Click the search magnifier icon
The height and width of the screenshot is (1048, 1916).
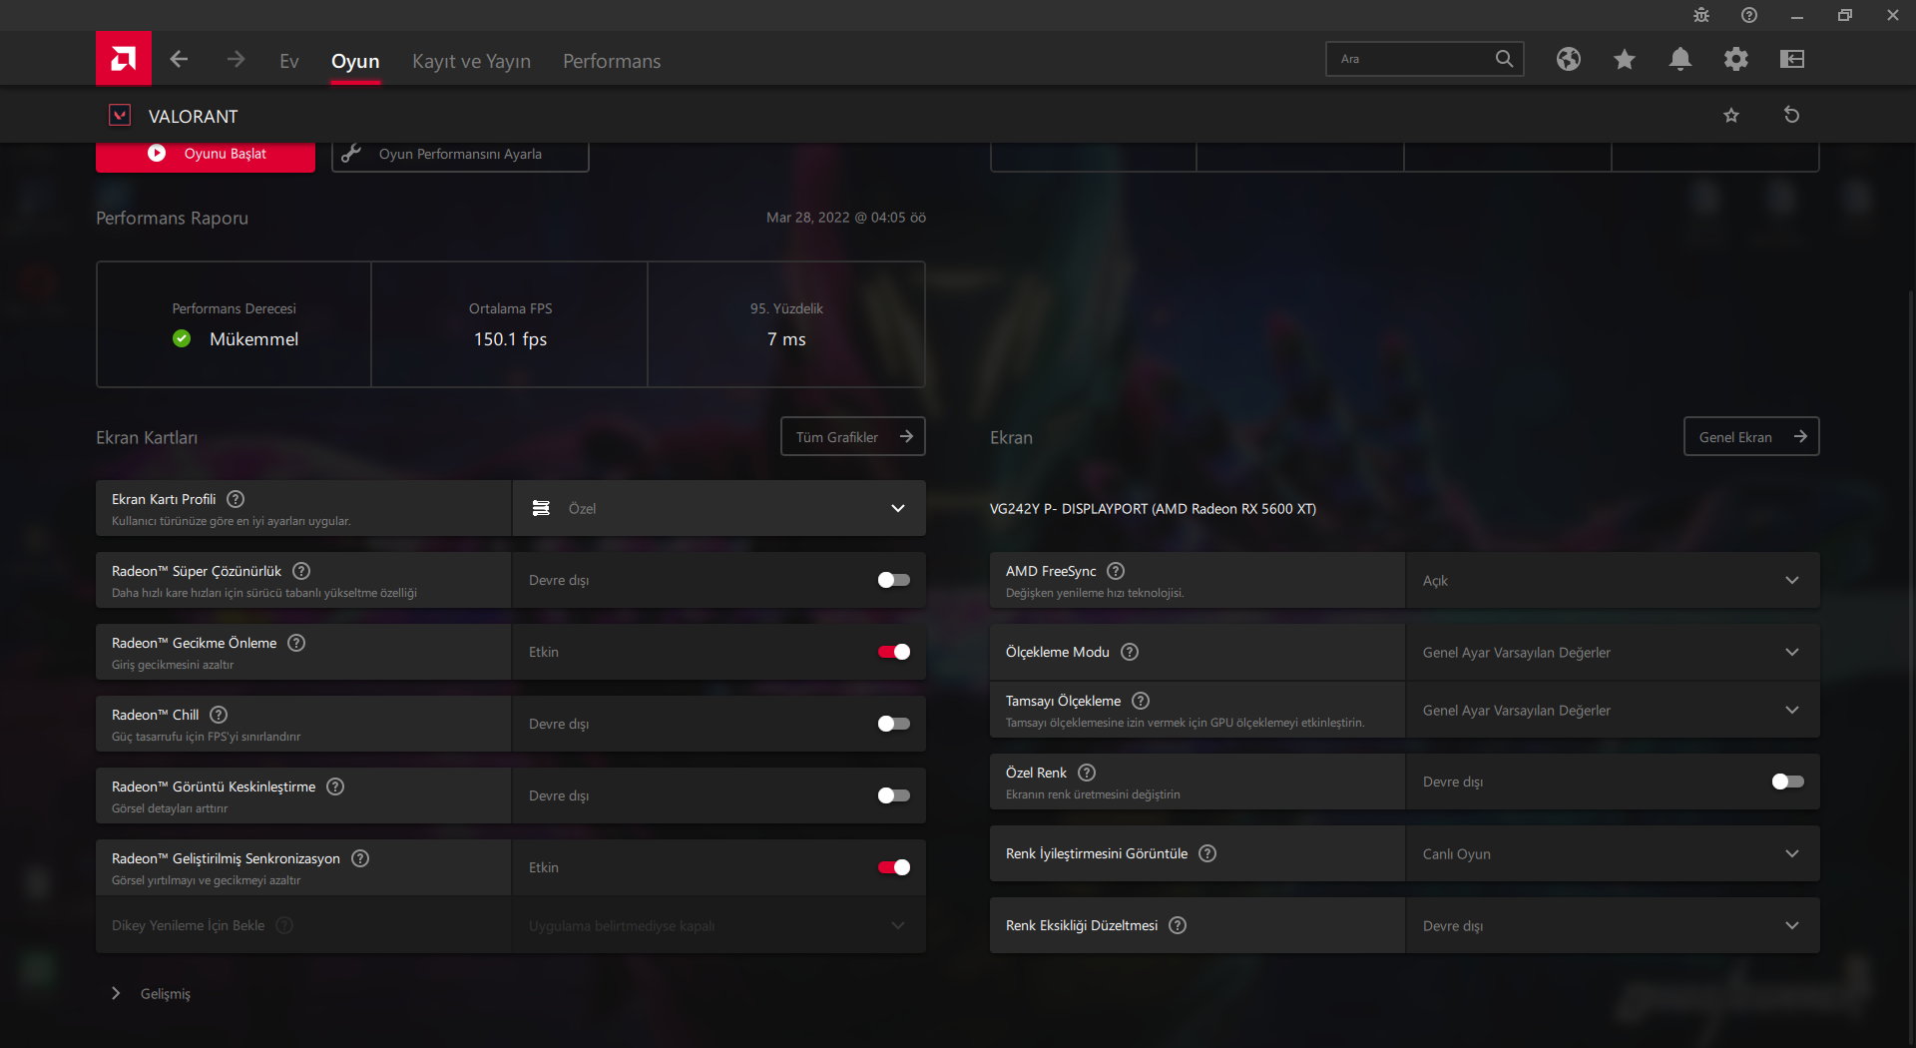(1504, 59)
